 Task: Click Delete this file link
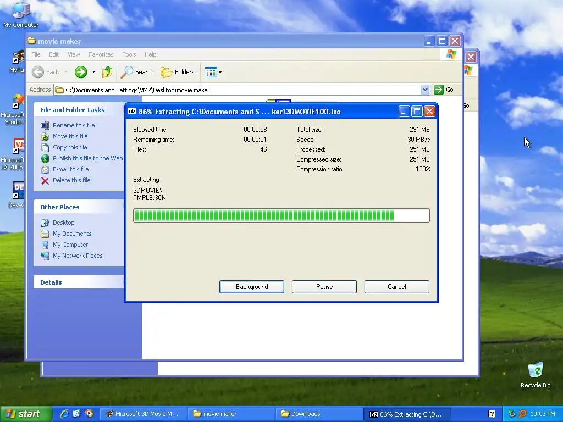coord(71,180)
